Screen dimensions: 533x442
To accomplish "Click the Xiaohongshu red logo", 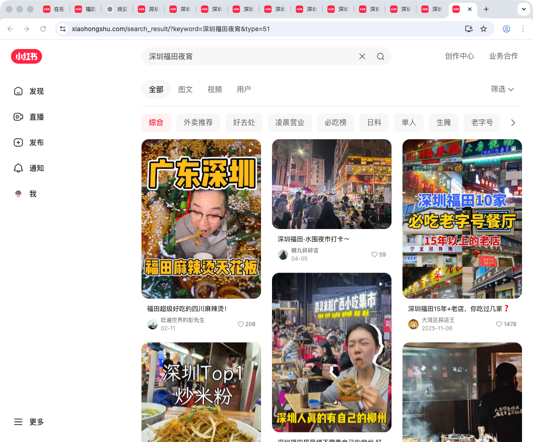I will click(27, 56).
